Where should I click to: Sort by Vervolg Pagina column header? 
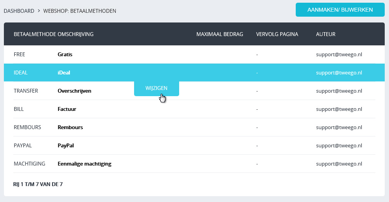277,34
